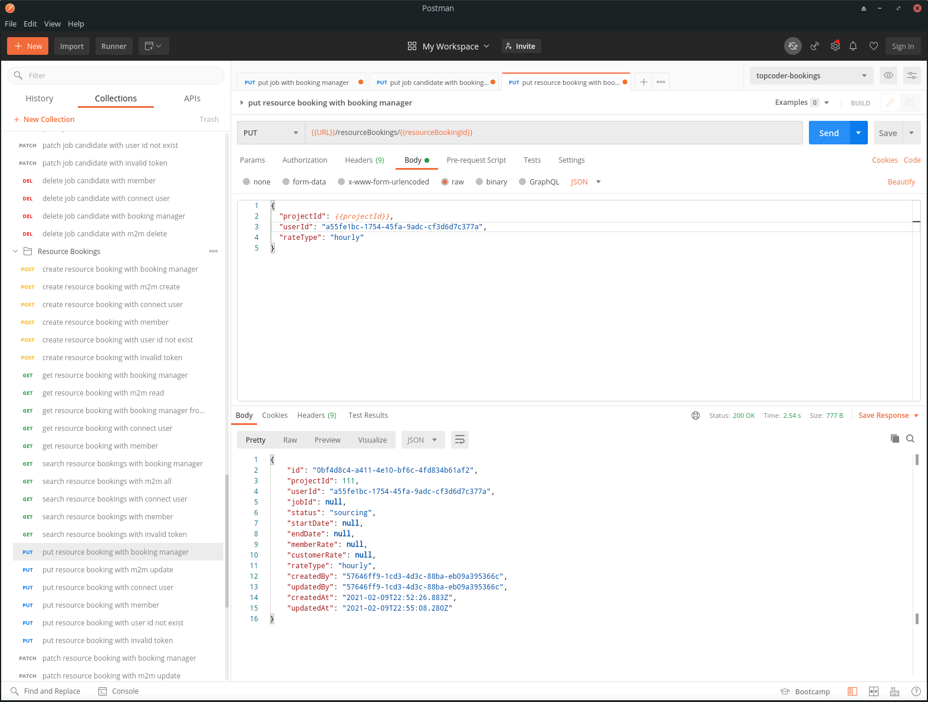
Task: Toggle the wrap lines icon in response
Action: pos(460,440)
